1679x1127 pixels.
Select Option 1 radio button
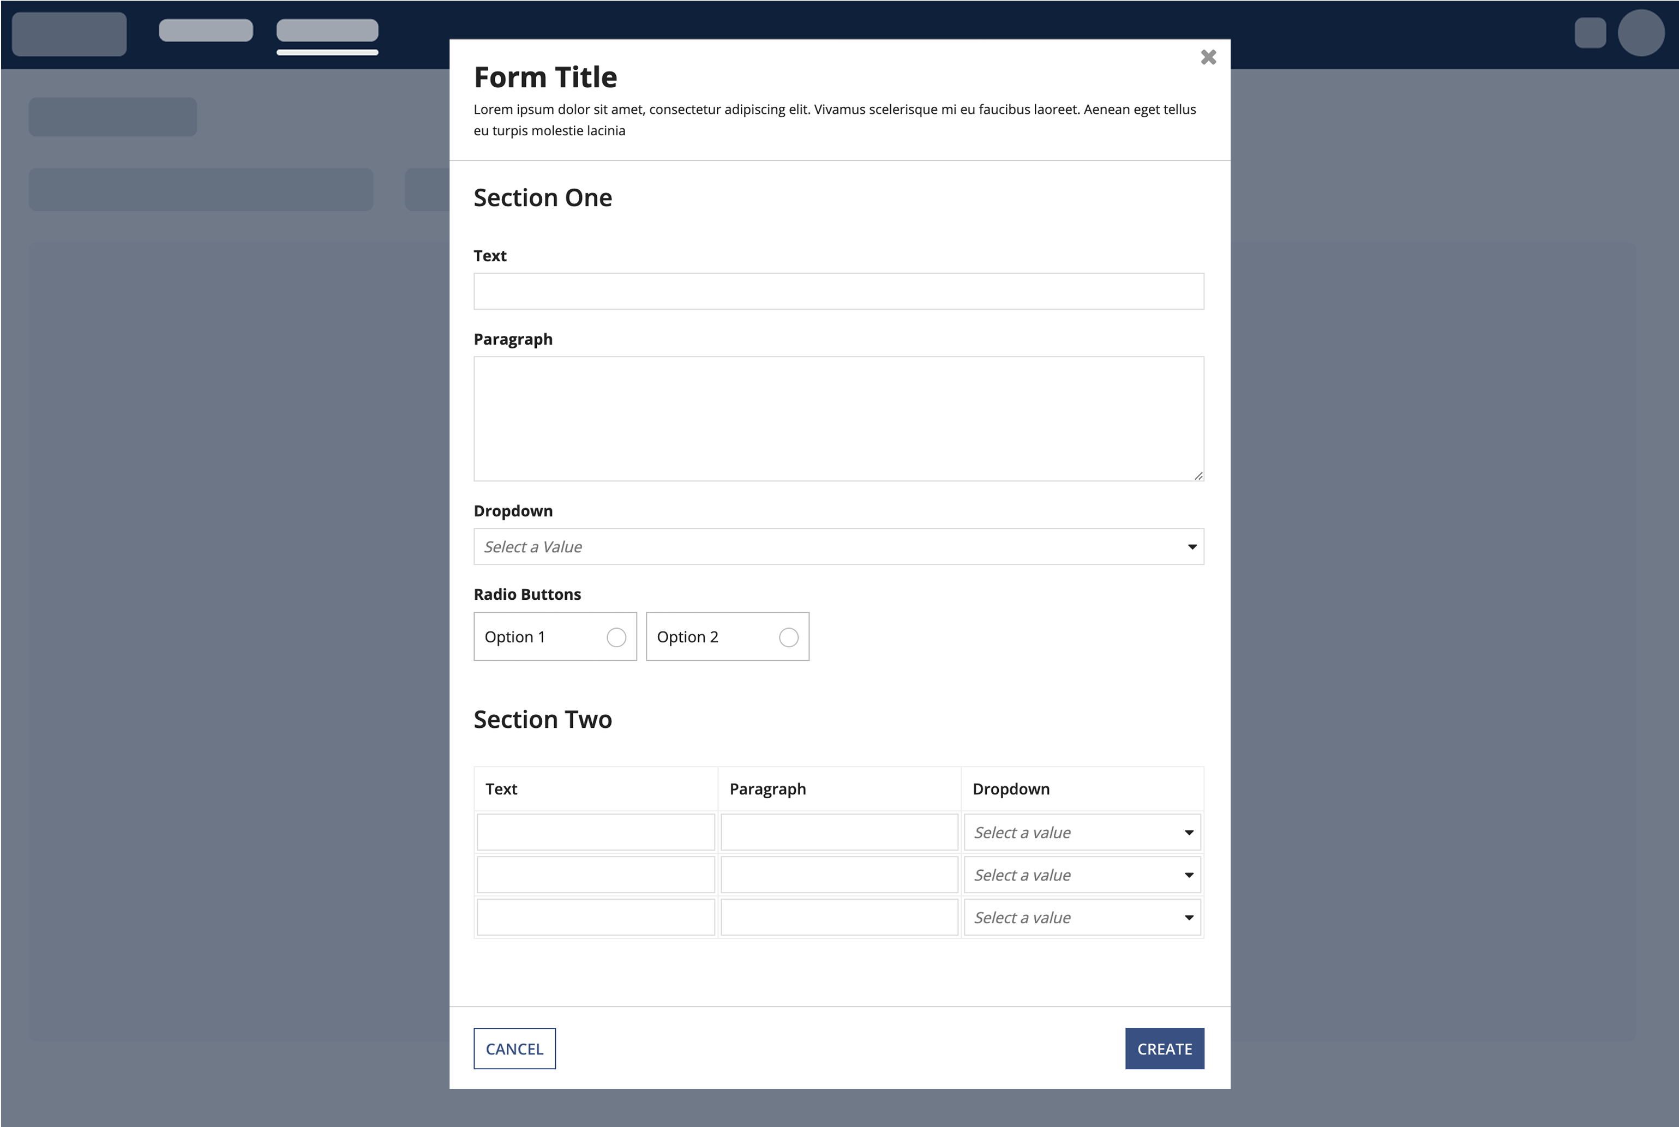[x=616, y=637]
